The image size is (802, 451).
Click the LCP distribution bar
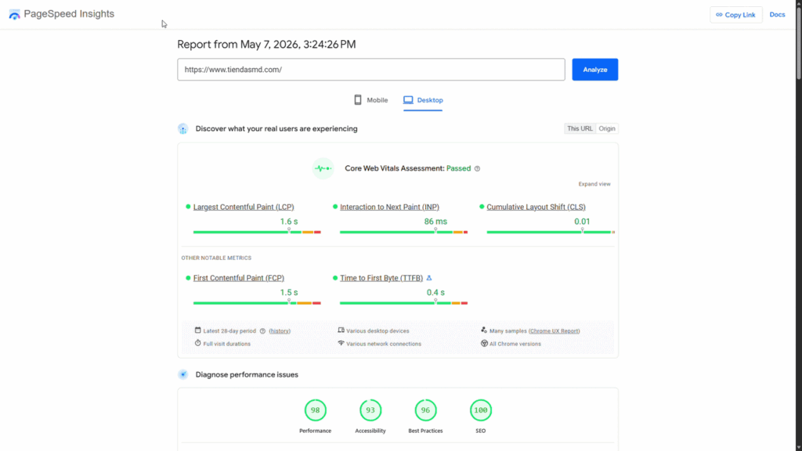click(x=257, y=232)
